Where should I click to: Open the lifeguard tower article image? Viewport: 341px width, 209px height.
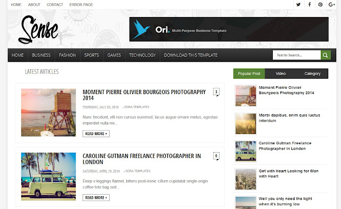point(48,112)
